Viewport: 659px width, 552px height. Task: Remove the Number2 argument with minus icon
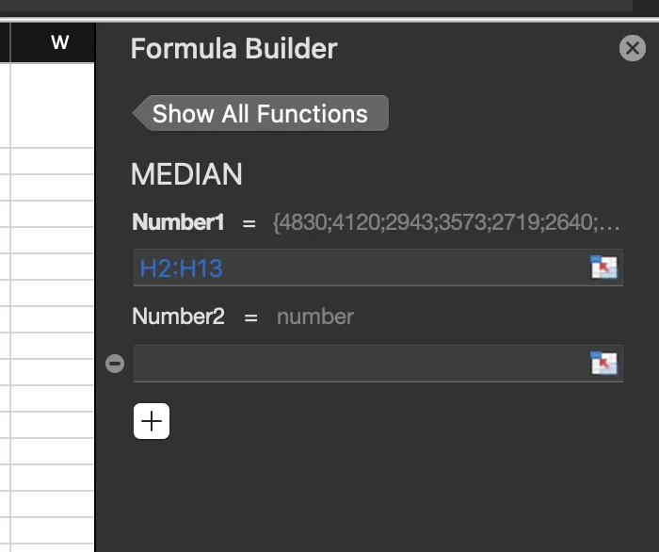click(x=115, y=364)
